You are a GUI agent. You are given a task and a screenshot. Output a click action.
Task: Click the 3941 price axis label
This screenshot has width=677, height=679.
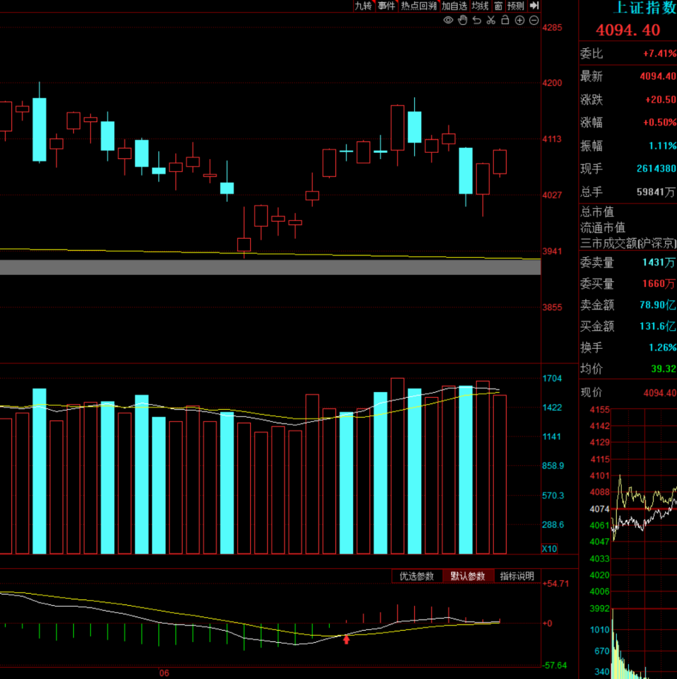click(552, 251)
